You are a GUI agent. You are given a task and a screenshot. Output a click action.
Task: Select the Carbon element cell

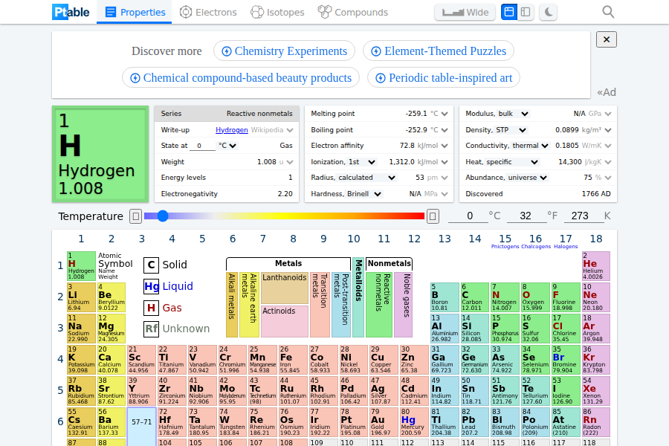(475, 297)
